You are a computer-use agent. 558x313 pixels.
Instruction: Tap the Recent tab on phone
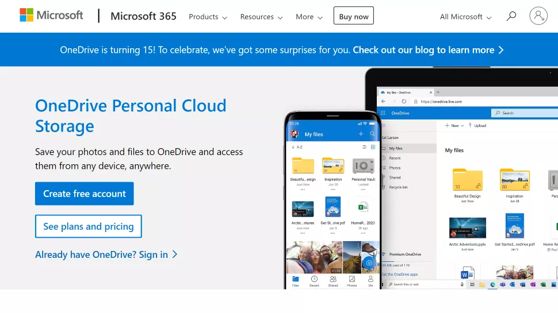[x=314, y=281]
